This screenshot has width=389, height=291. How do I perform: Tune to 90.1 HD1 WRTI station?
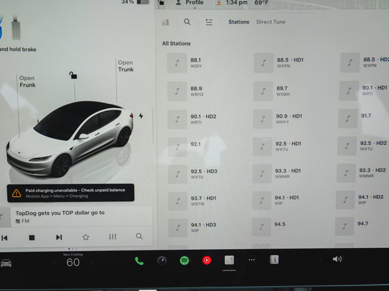click(x=363, y=90)
